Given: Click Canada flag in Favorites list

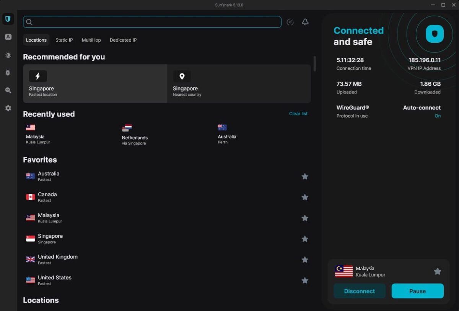Looking at the screenshot, I should pyautogui.click(x=31, y=197).
